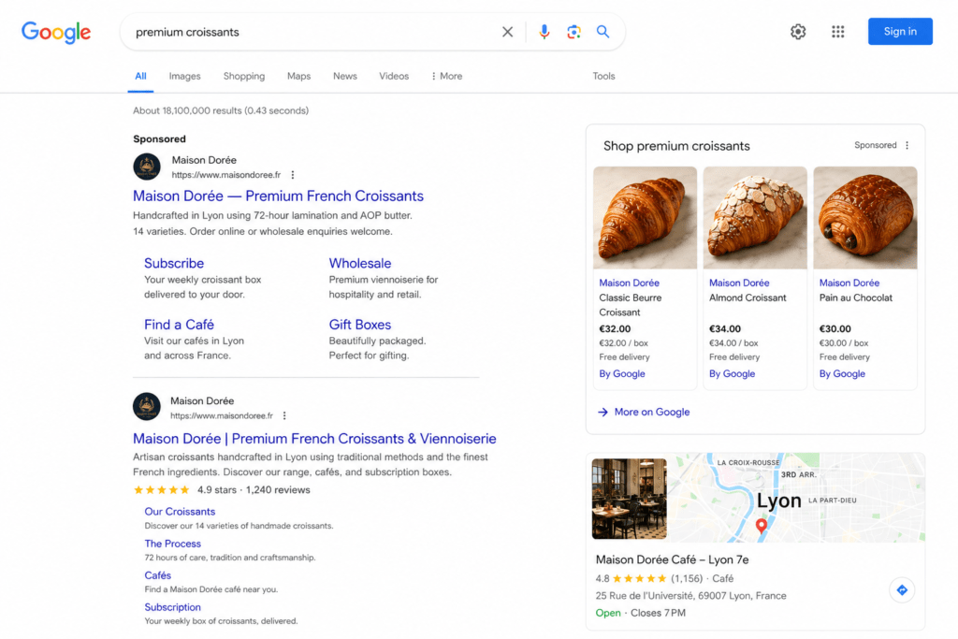The width and height of the screenshot is (958, 639).
Task: Click sponsored URL https://www.maisondoree.fr
Action: (226, 175)
